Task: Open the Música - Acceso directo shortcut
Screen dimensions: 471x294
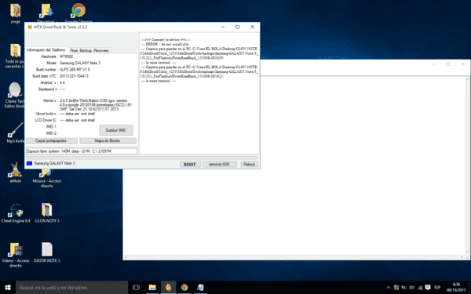Action: coord(47,179)
